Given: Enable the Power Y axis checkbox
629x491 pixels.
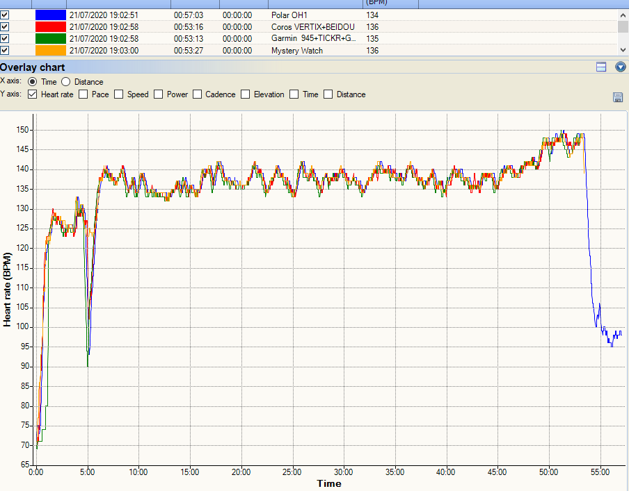Looking at the screenshot, I should click(159, 94).
